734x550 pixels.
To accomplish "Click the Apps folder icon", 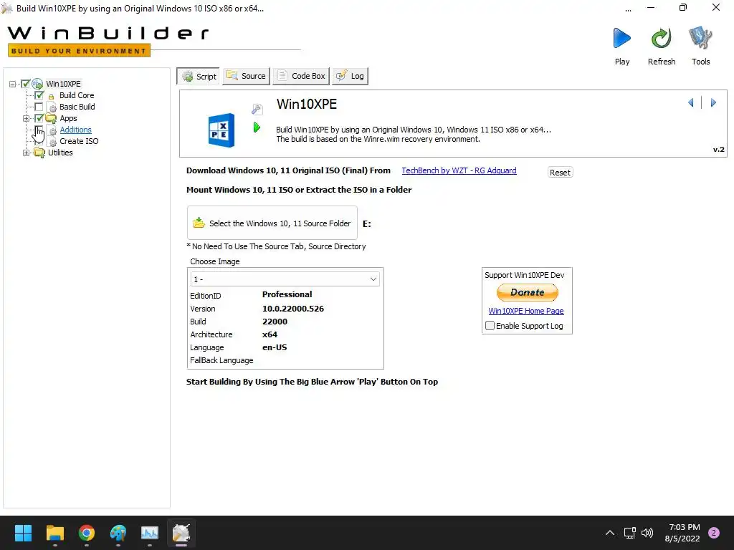I will (51, 118).
